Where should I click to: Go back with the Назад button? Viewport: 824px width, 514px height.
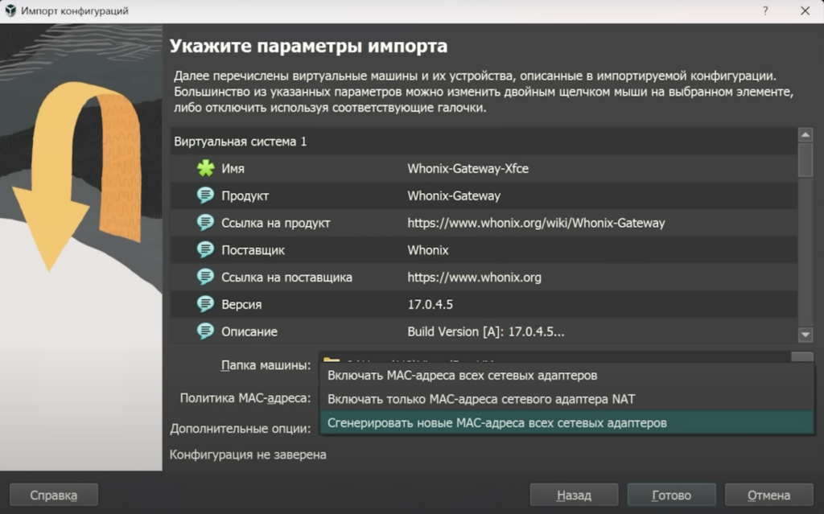574,495
